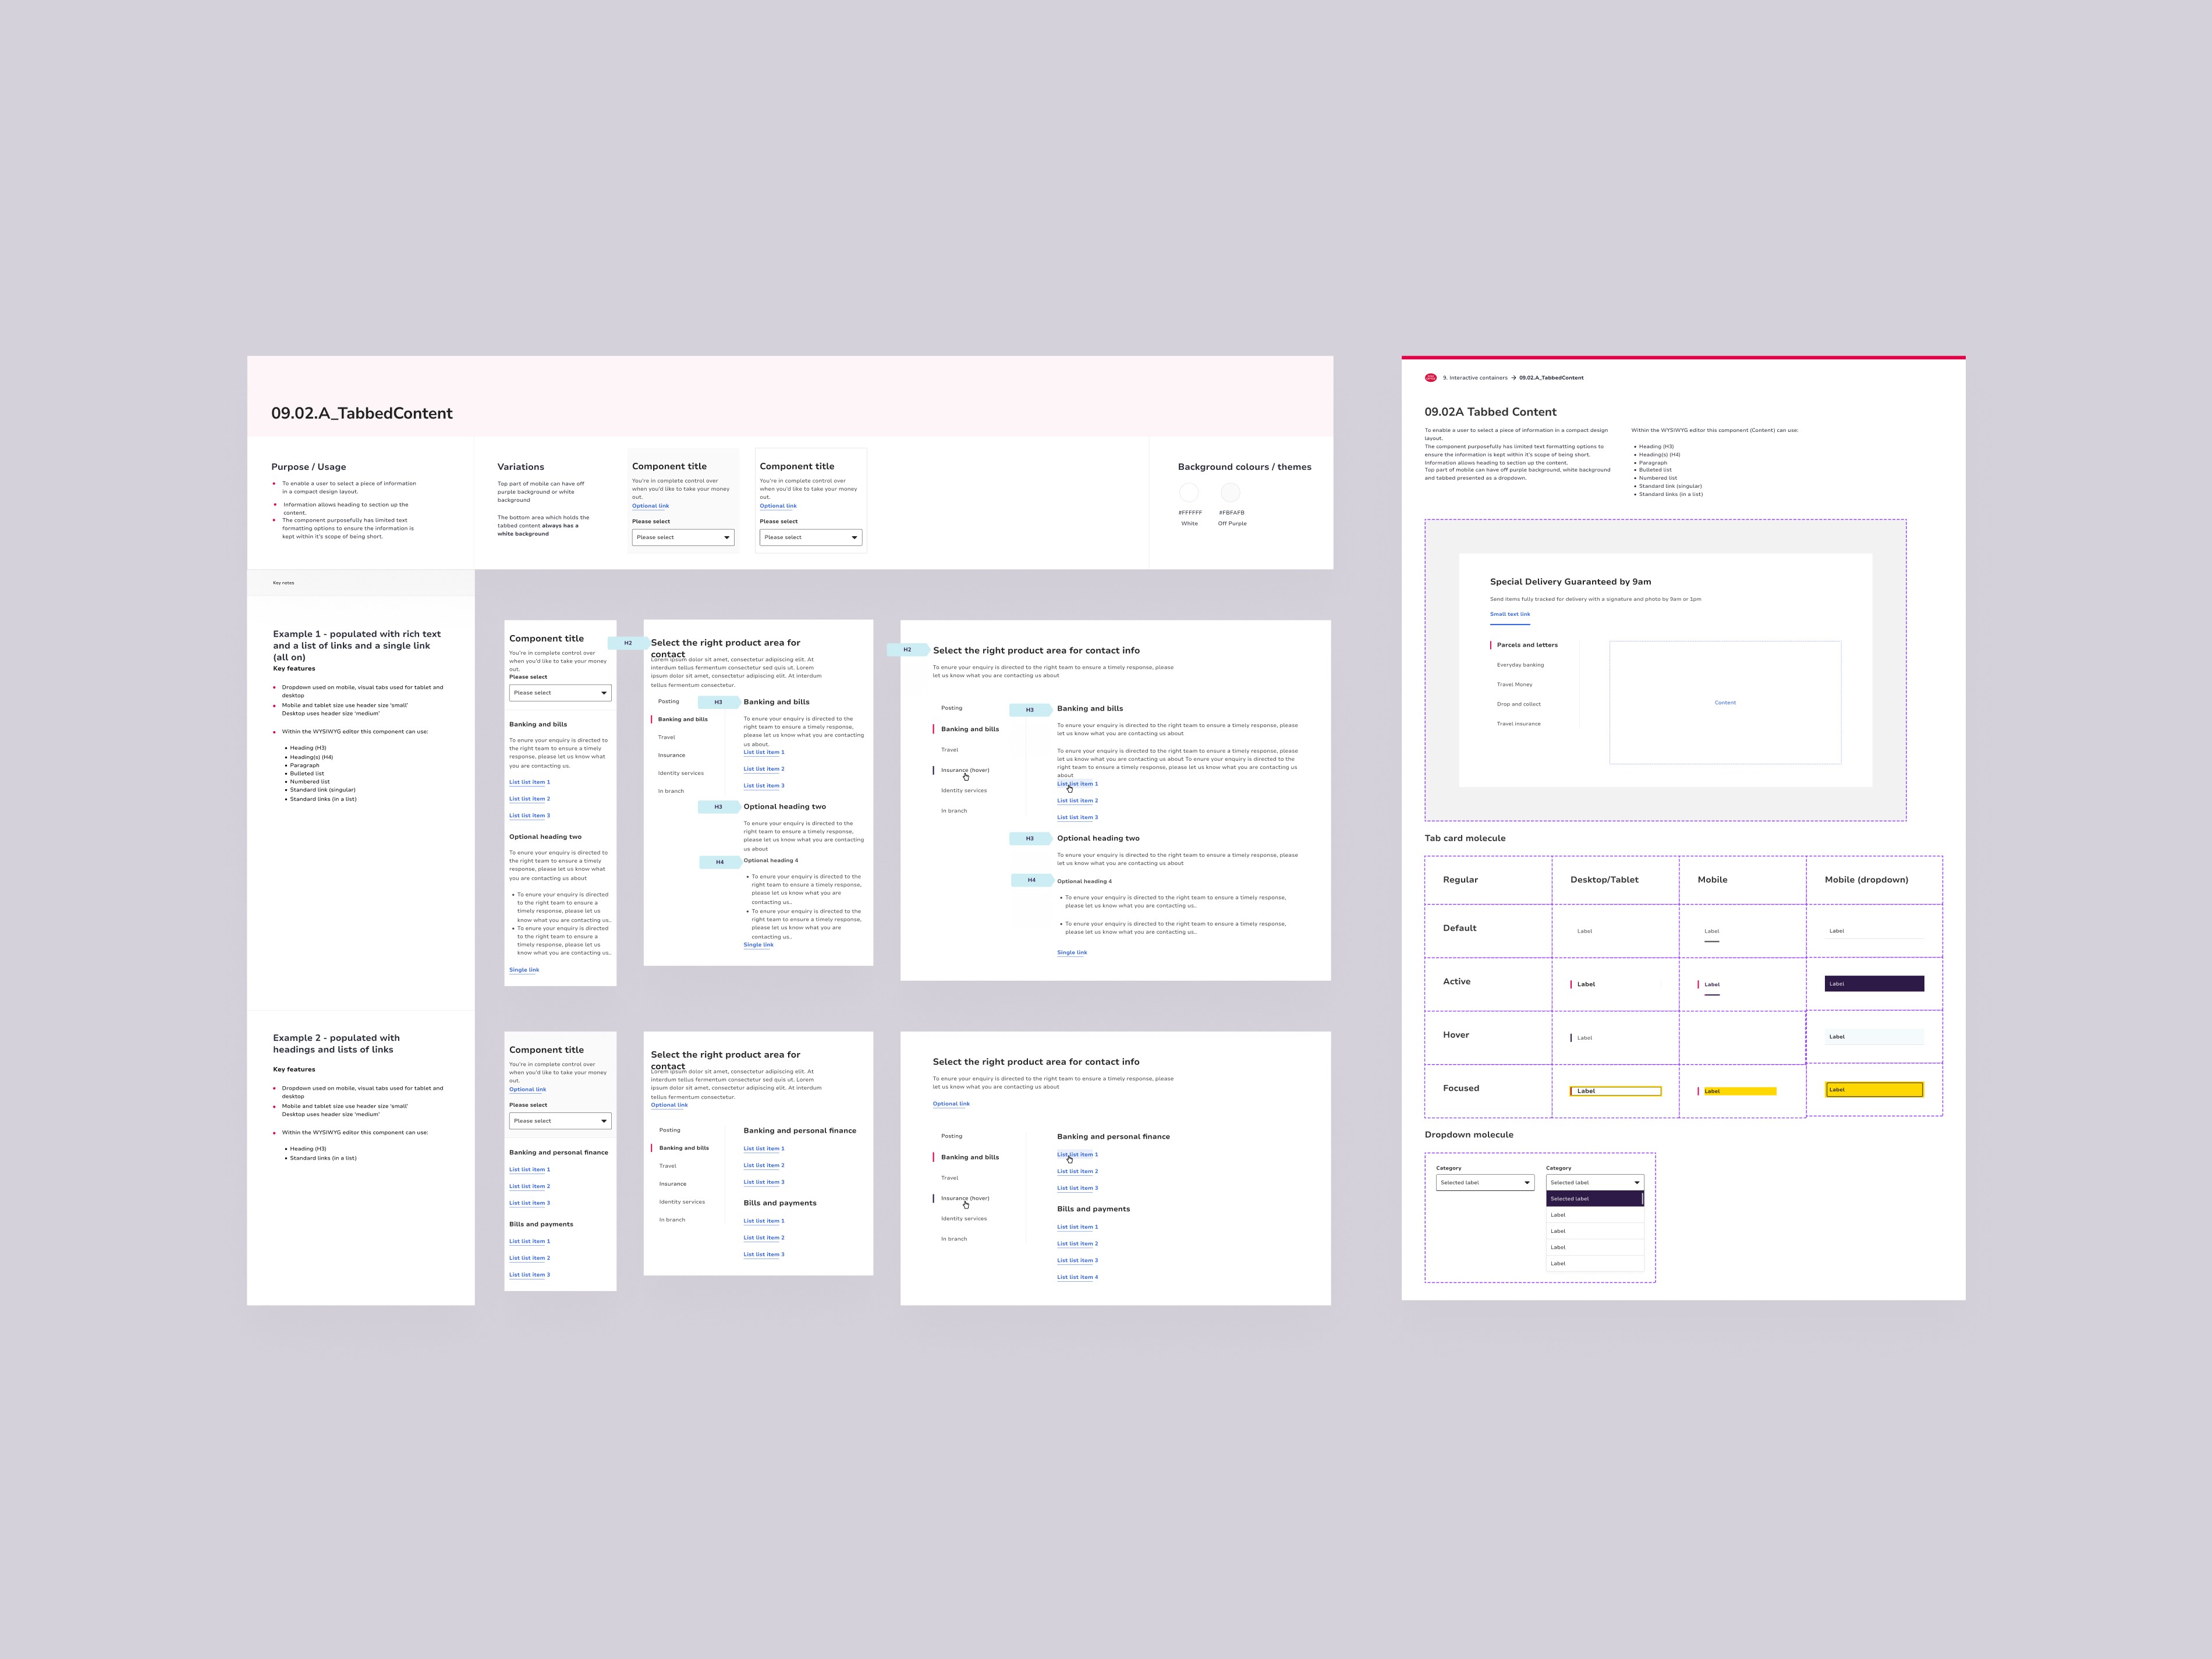Click the yellow focused Label in Mobile (dropdown) column
This screenshot has height=1659, width=2212.
coord(1873,1090)
